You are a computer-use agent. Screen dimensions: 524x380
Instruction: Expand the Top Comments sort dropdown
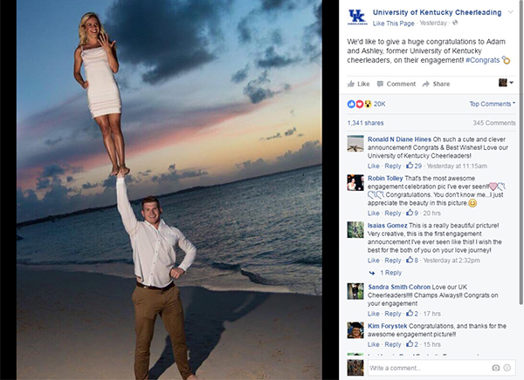click(x=492, y=104)
